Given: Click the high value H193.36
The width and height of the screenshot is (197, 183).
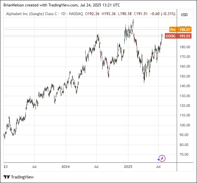Looking at the screenshot, I should 108,14.
